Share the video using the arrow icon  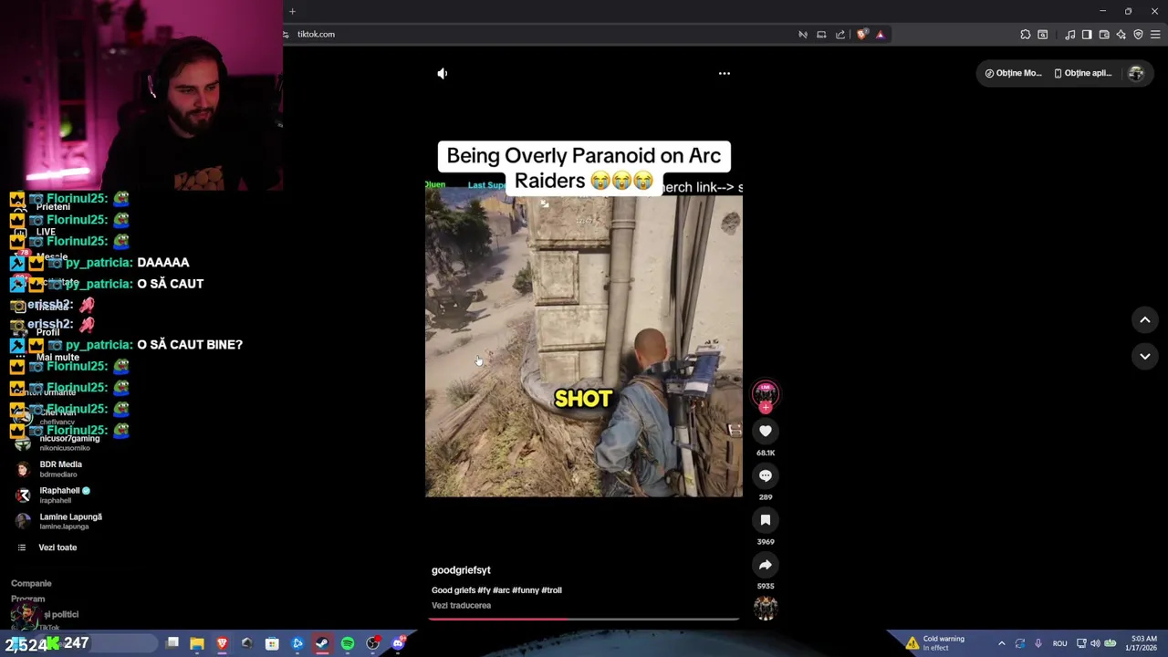[x=766, y=565]
